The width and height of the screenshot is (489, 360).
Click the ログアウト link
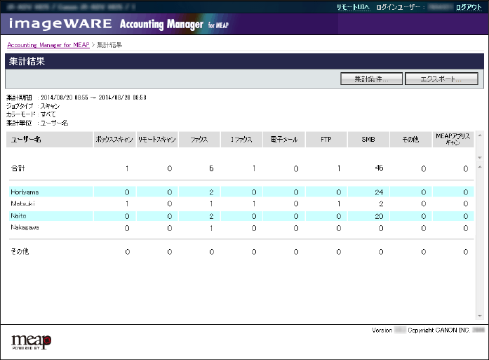point(468,6)
